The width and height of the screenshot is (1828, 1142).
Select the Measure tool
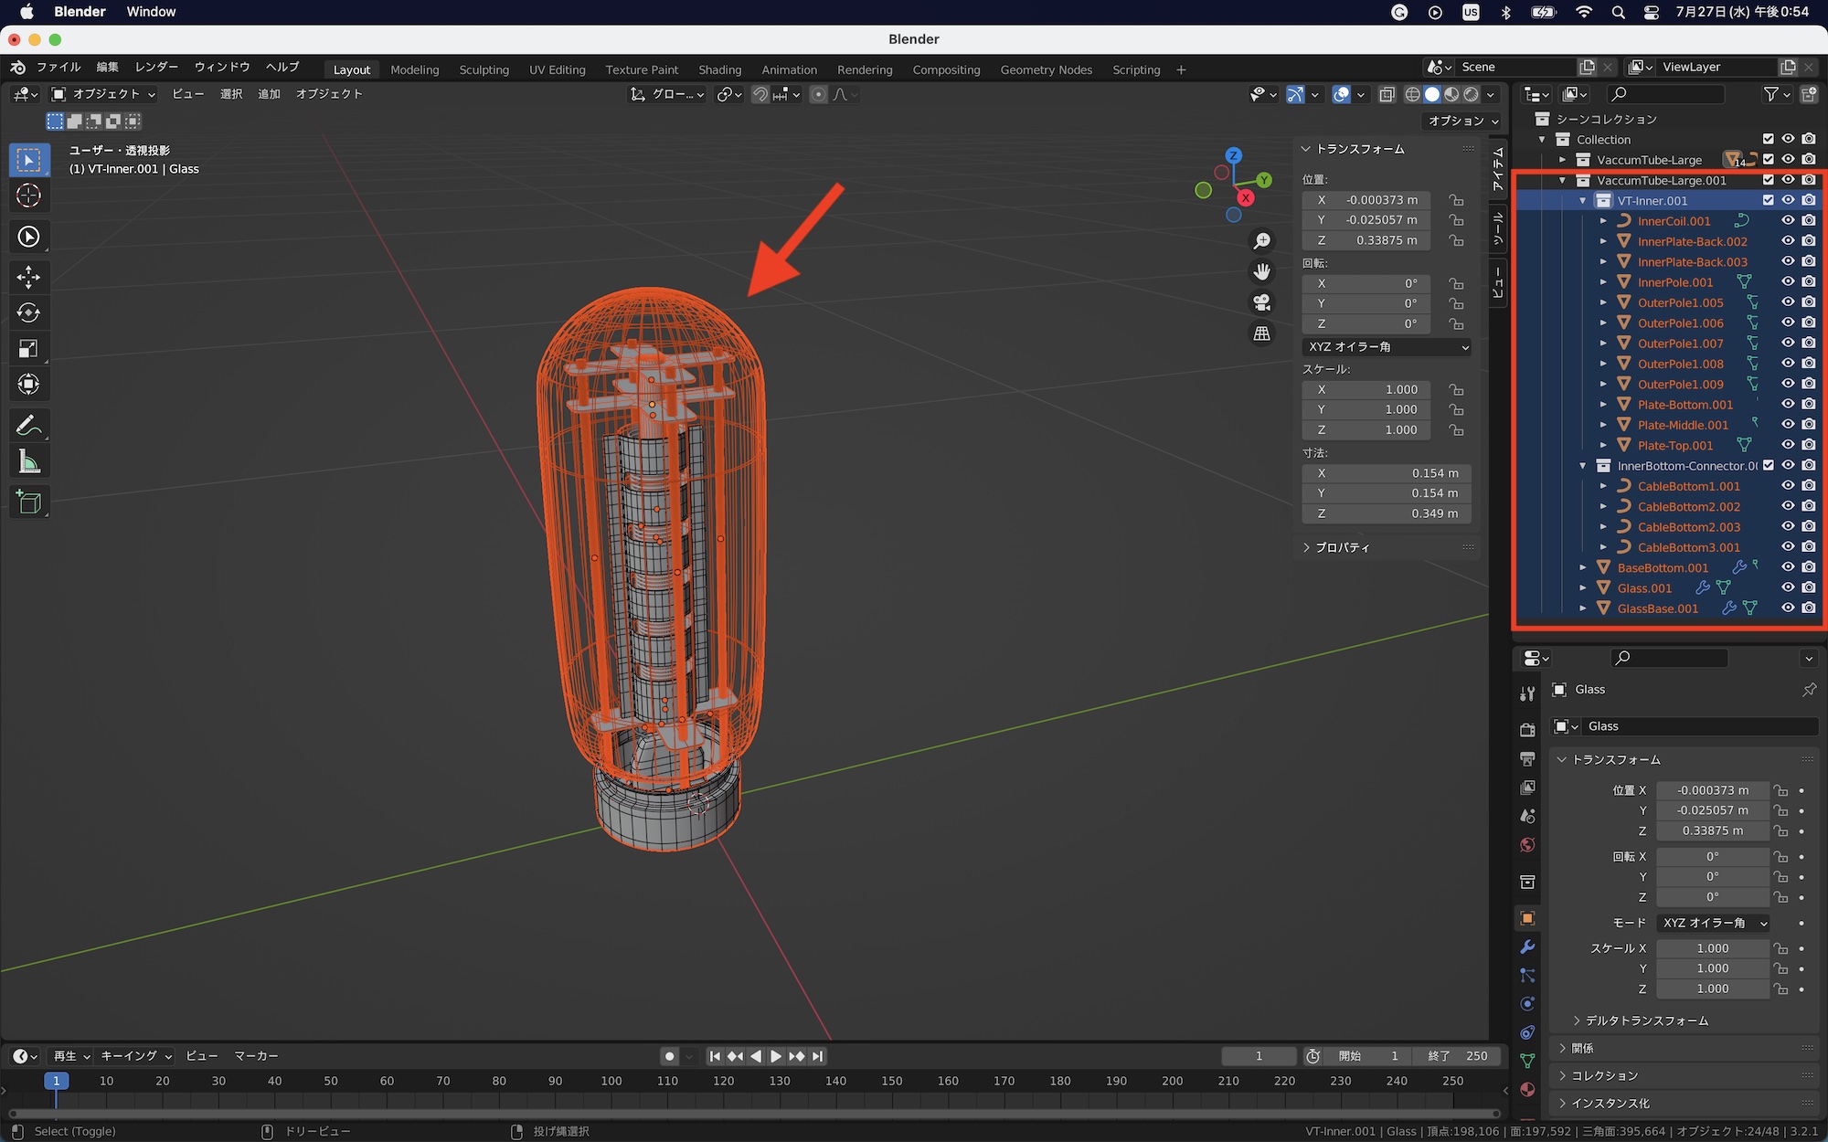tap(28, 462)
